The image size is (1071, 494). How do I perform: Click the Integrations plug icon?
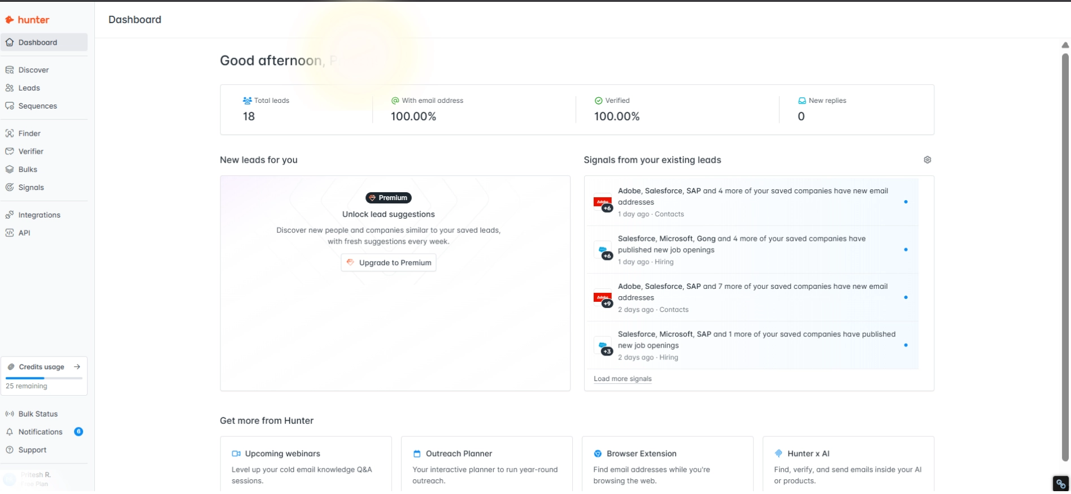tap(10, 215)
